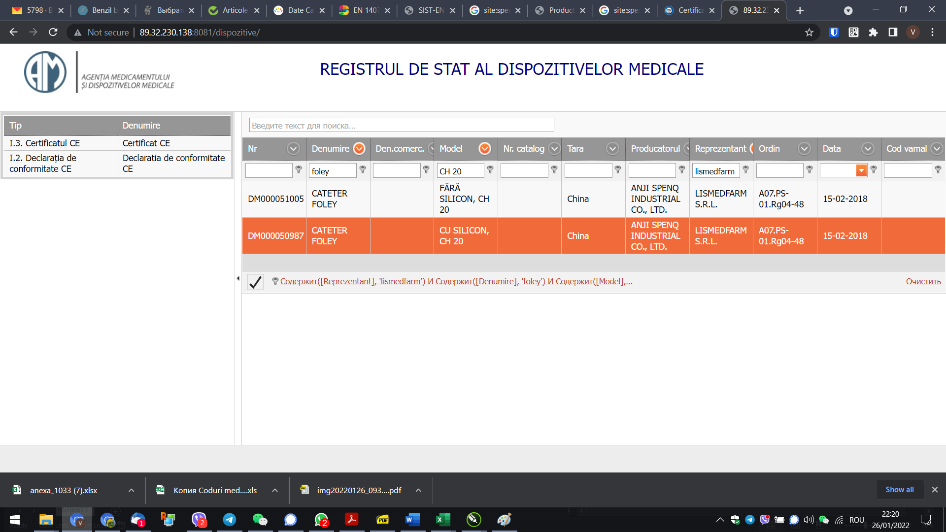Click filter icon beside Denumire filter box

coord(363,169)
